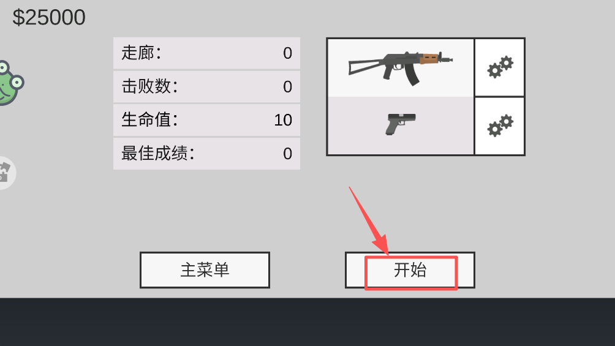615x346 pixels.
Task: Select the 生命值 stat row label
Action: click(149, 119)
